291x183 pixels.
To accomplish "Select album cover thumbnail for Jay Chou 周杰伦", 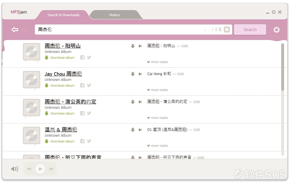I will click(31, 80).
